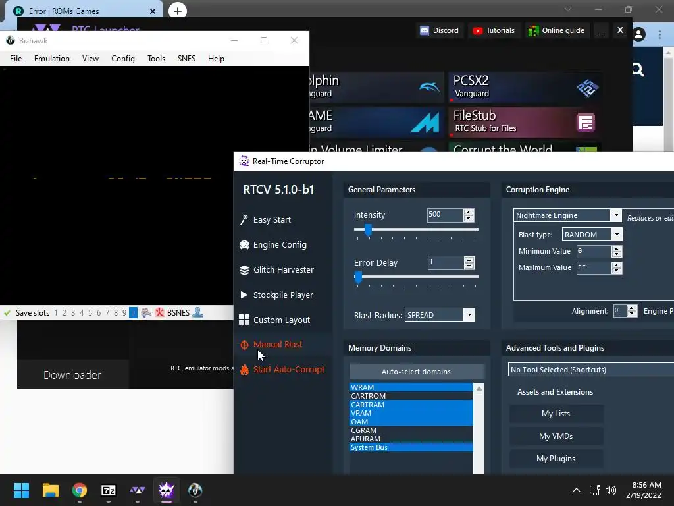Viewport: 674px width, 506px height.
Task: Select CGRAM in Memory Domains
Action: click(411, 430)
